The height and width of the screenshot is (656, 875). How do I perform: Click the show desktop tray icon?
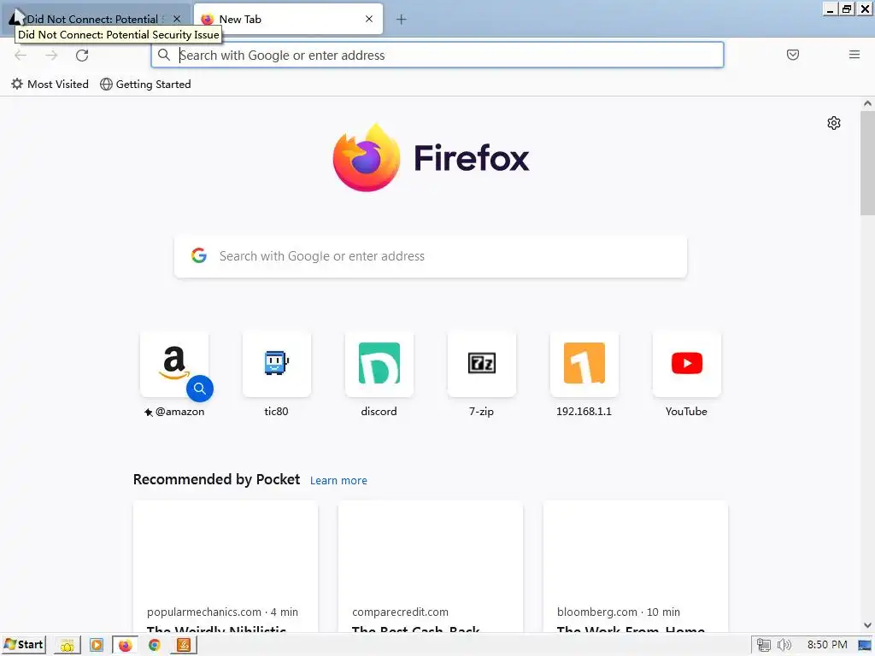865,646
